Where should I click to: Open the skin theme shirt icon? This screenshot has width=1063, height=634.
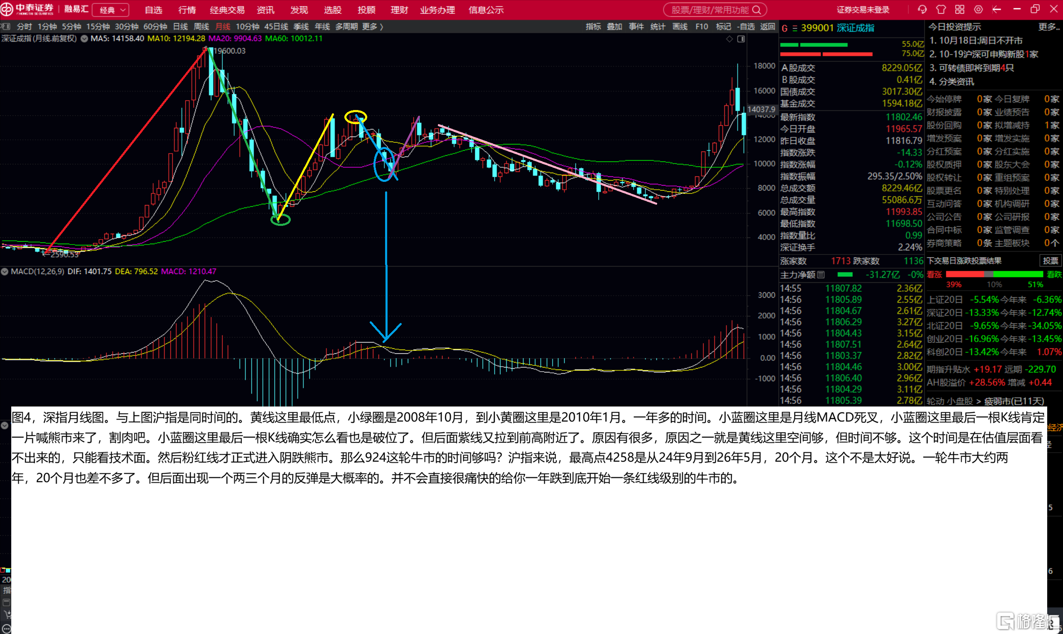click(x=941, y=10)
